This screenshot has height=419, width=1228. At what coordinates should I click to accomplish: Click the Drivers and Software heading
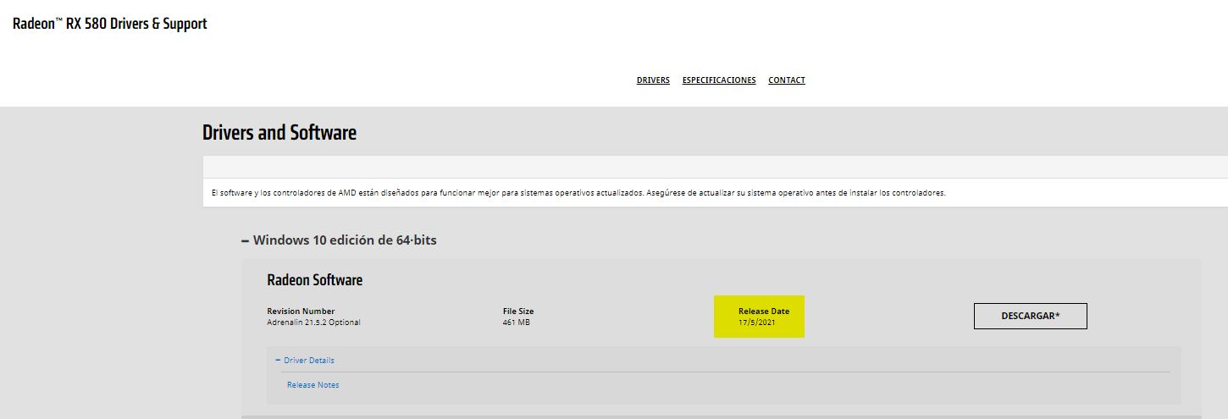(x=279, y=133)
